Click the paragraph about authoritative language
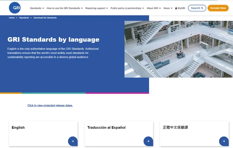The image size is (233, 148). (53, 53)
